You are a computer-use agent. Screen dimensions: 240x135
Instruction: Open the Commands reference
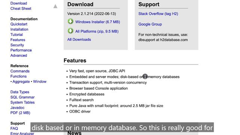pos(20,71)
